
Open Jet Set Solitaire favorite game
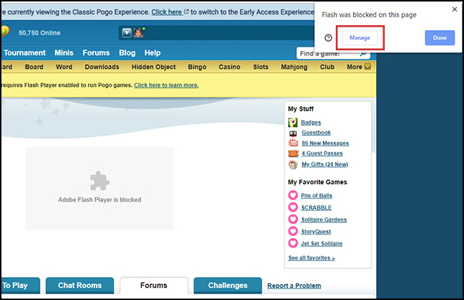[x=321, y=244]
